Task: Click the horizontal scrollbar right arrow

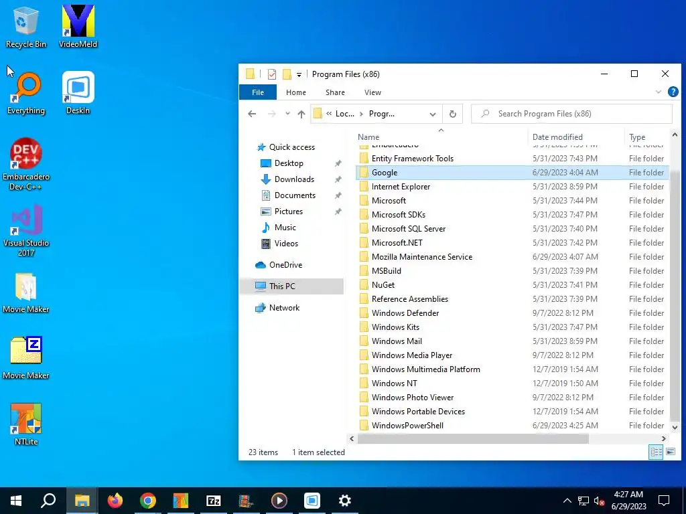Action: coord(664,438)
